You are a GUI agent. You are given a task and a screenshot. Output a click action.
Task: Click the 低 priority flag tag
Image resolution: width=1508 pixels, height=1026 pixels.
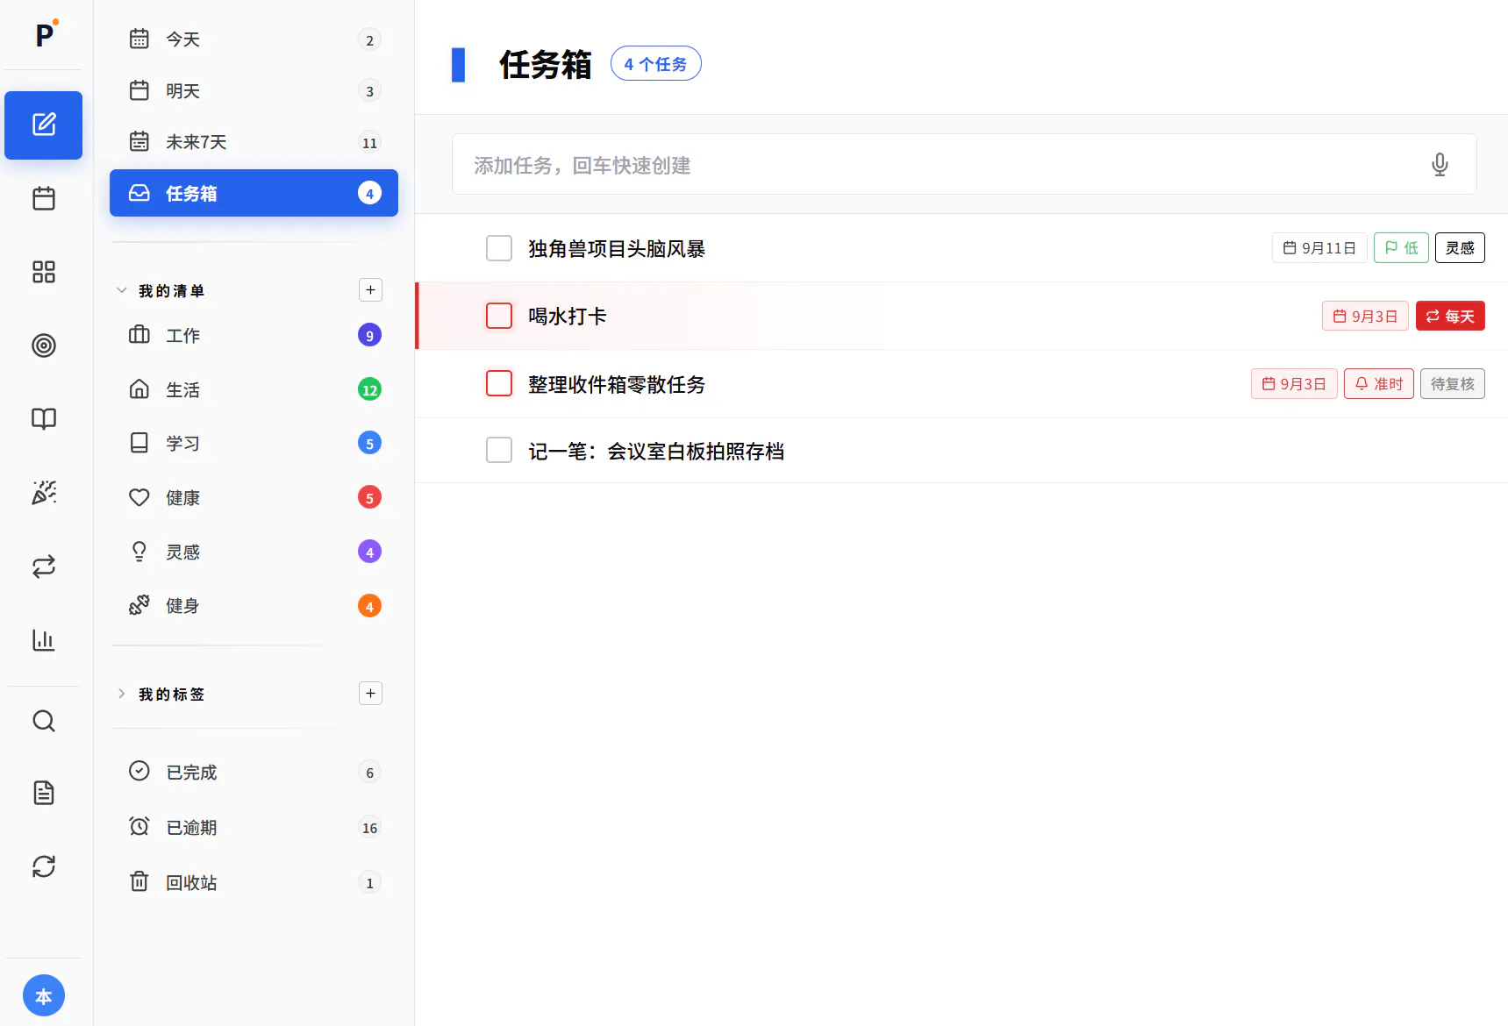[x=1401, y=248]
